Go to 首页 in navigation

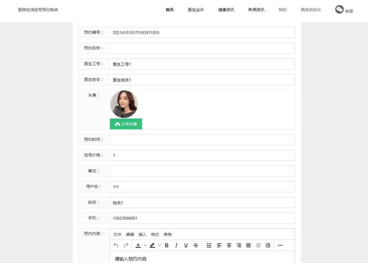pos(170,10)
